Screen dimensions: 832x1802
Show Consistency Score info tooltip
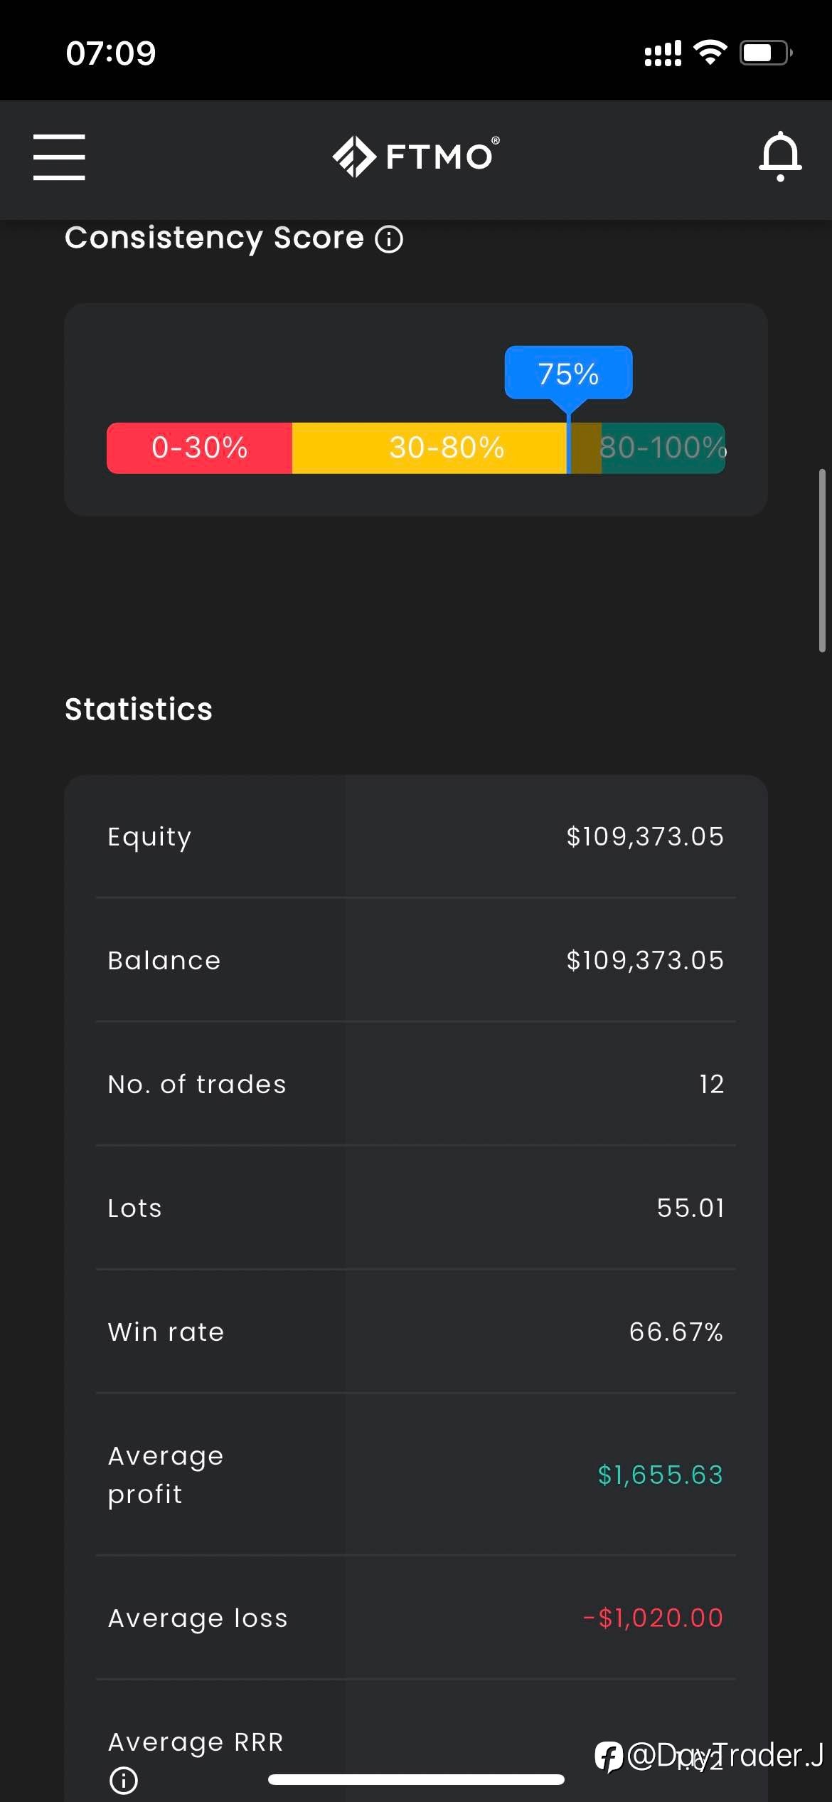tap(389, 239)
